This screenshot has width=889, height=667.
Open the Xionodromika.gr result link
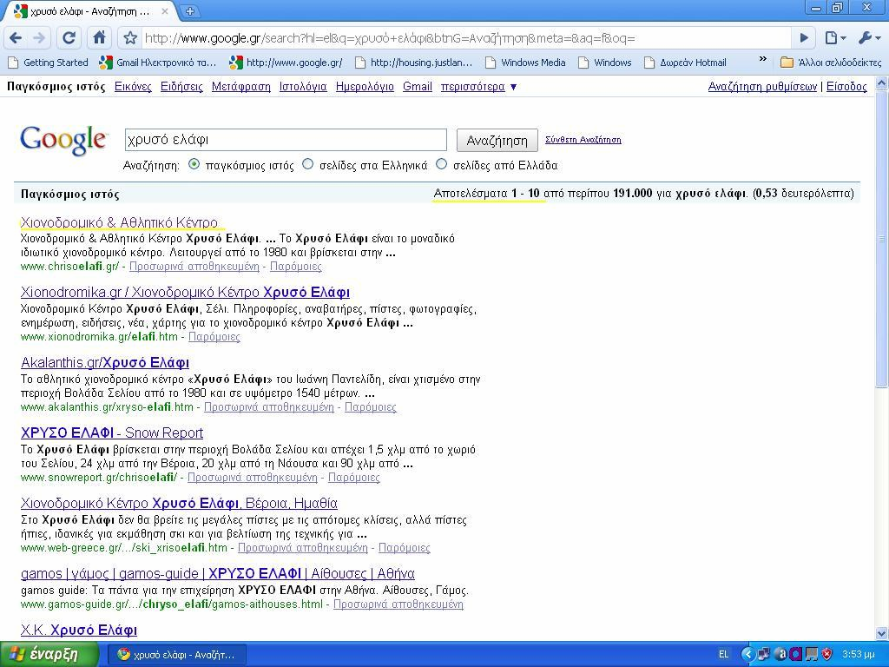point(185,292)
